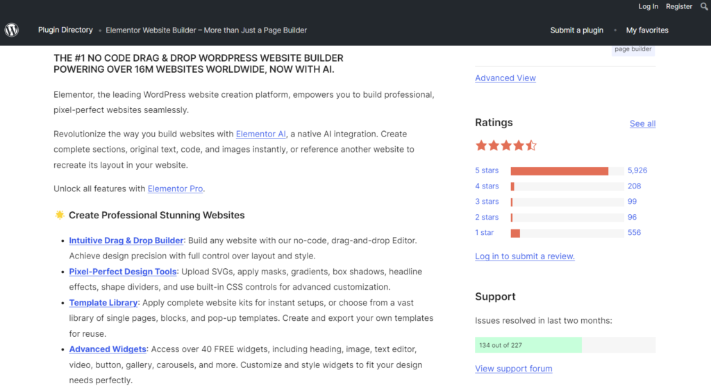
Task: Go to My favorites
Action: click(x=647, y=30)
